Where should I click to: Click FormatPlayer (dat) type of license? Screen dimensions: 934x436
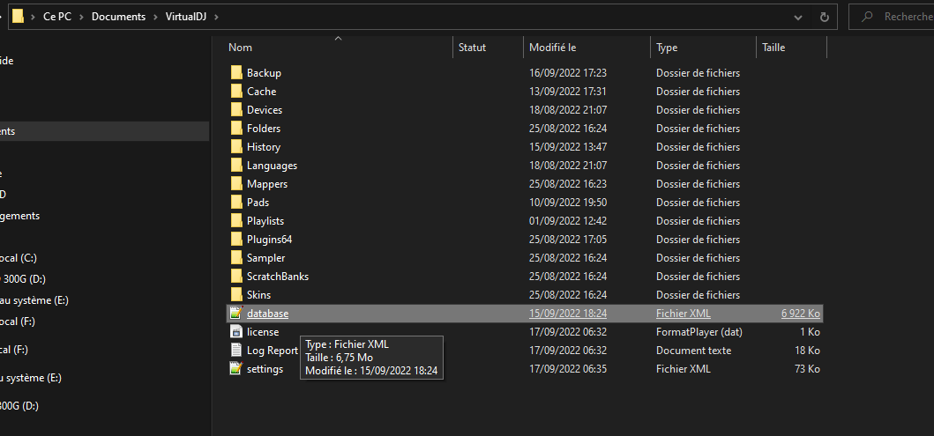click(x=699, y=332)
